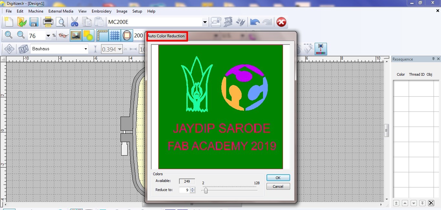Cut selection with scissors icon
Viewport: 441px width, 210px height.
pyautogui.click(x=75, y=22)
